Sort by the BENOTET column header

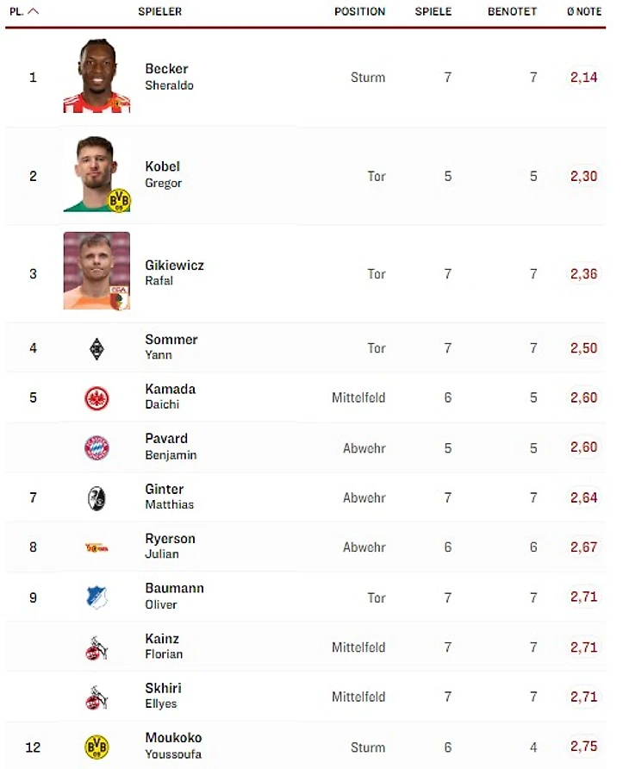point(512,12)
